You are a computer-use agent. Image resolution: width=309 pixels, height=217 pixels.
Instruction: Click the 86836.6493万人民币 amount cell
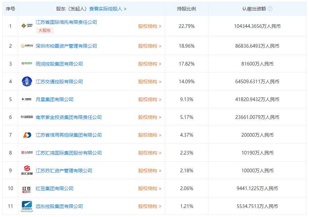257,46
